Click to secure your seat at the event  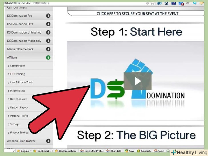[137, 14]
